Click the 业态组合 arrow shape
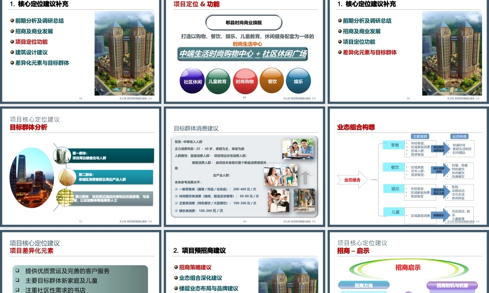489x293 pixels. tap(353, 180)
